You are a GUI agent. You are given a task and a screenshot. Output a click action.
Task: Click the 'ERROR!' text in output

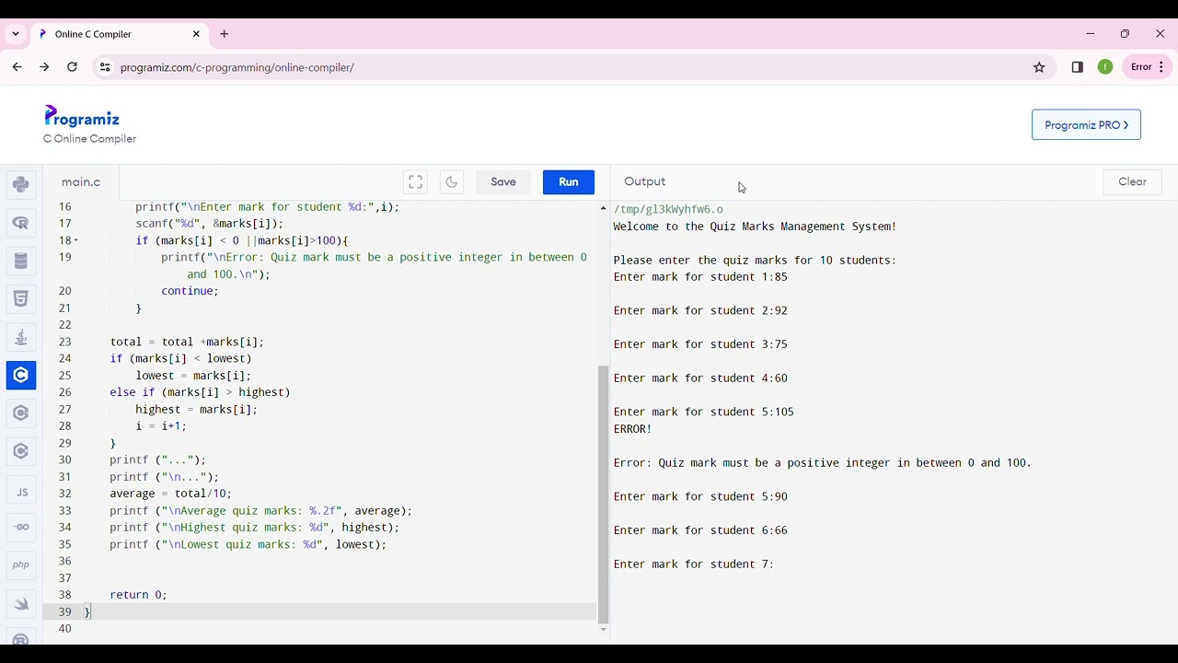tap(632, 429)
